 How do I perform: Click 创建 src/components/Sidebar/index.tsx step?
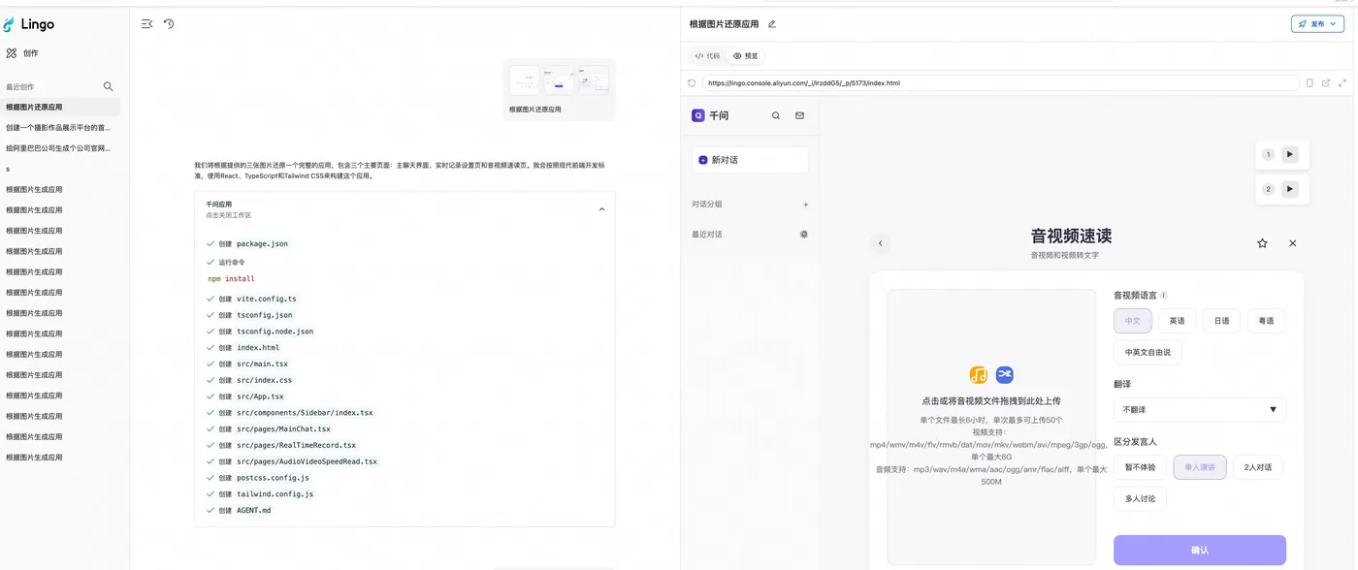tap(289, 413)
